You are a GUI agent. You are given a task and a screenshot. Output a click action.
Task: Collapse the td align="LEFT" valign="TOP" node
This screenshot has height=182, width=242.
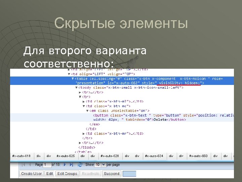[x=69, y=74]
